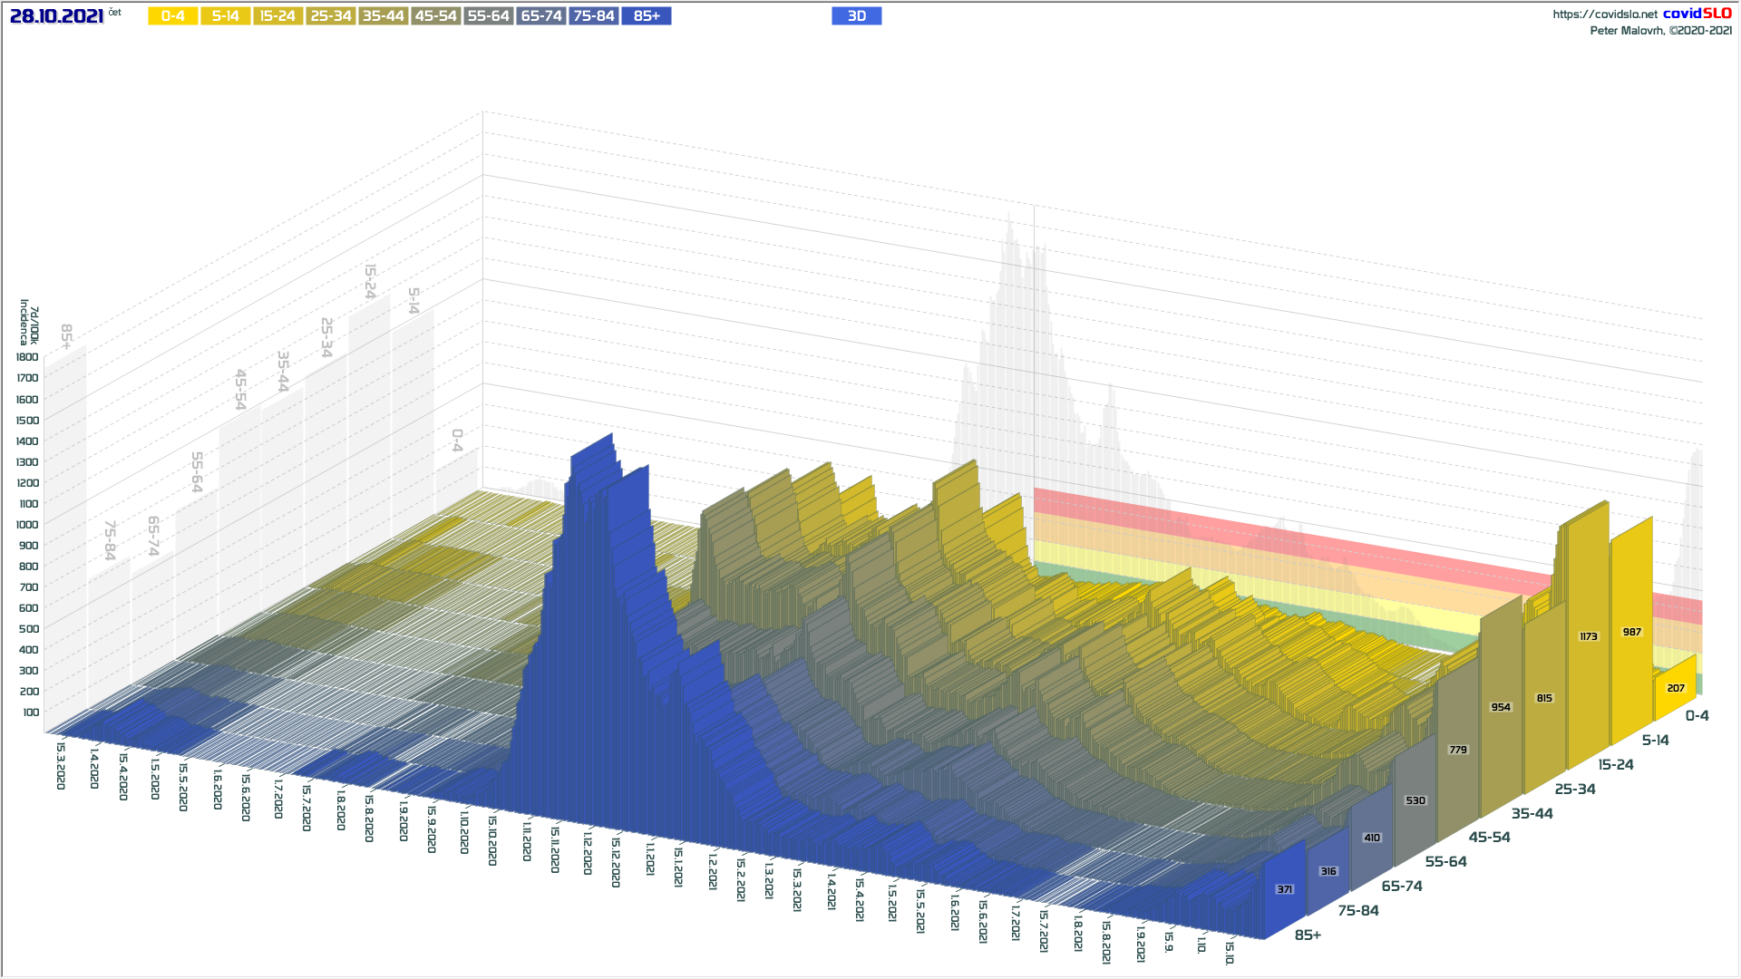Toggle the 65-74 age group in the legend
This screenshot has width=1741, height=979.
[541, 16]
